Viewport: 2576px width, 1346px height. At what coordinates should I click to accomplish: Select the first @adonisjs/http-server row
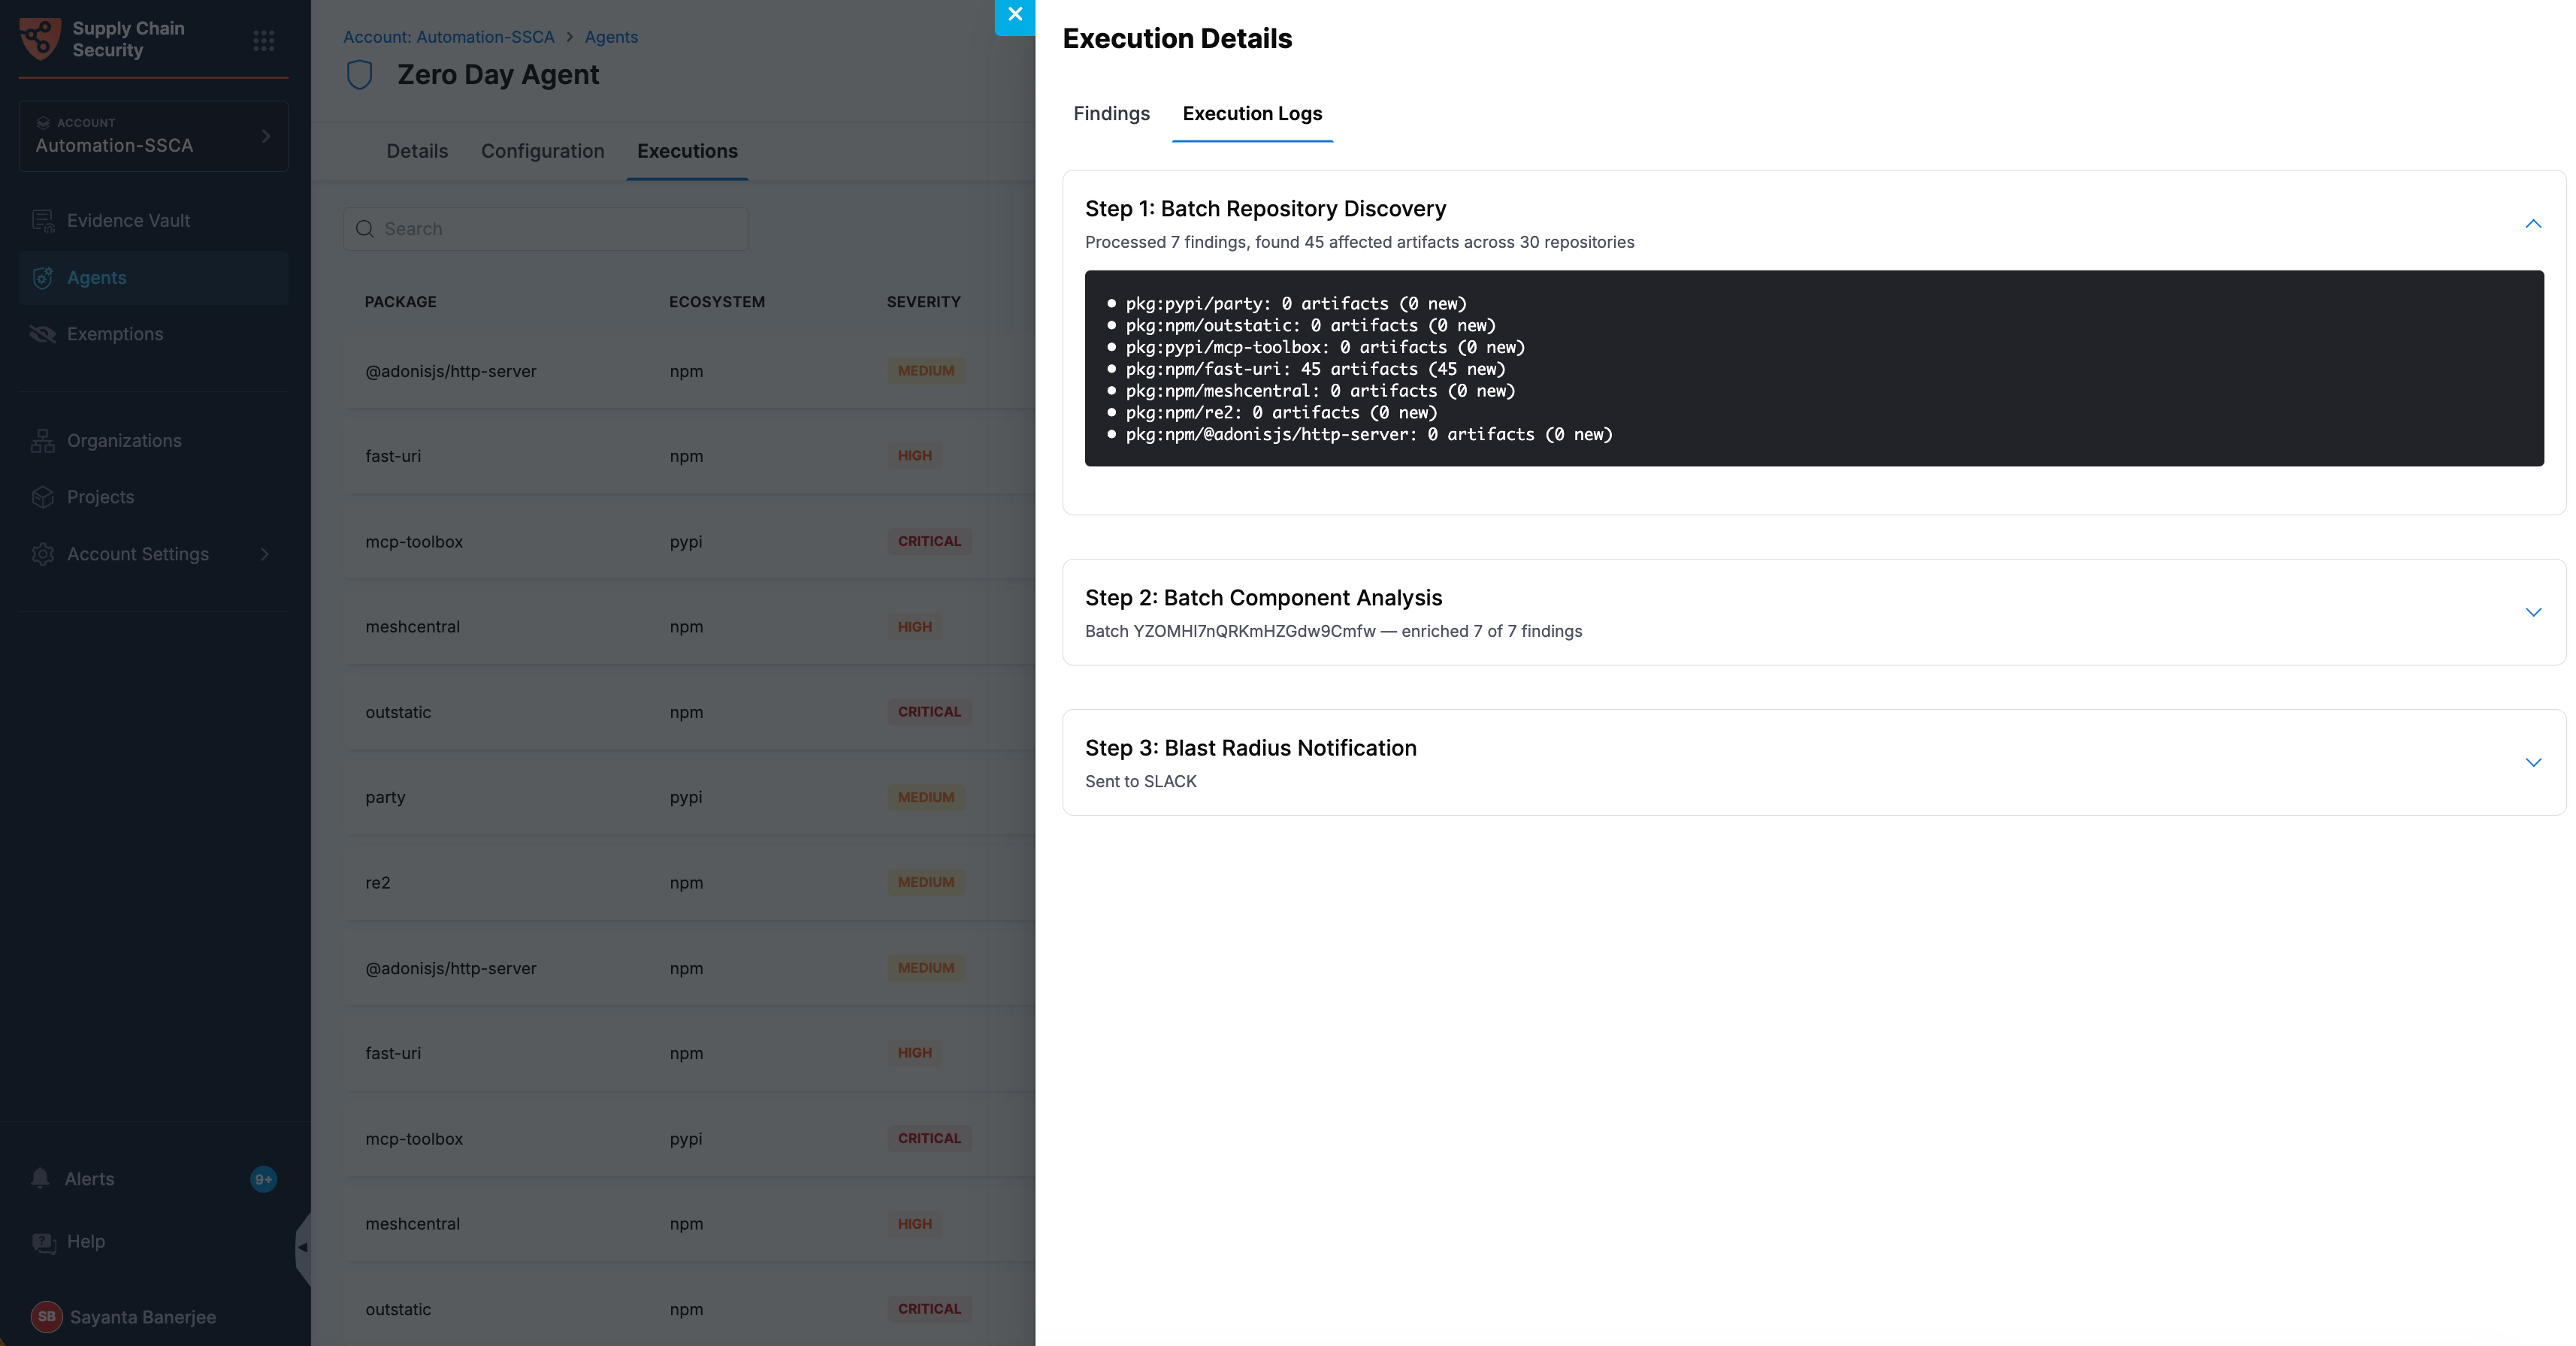click(689, 371)
